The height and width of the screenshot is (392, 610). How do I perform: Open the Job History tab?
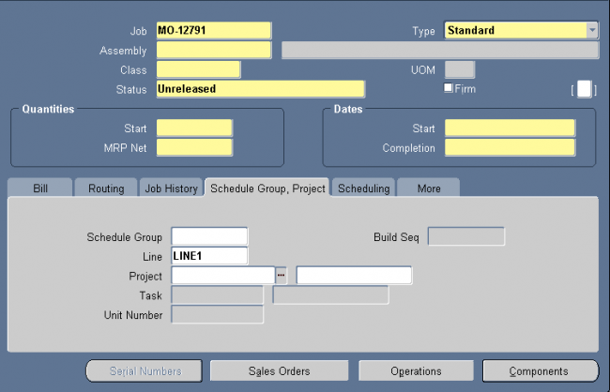click(x=171, y=188)
